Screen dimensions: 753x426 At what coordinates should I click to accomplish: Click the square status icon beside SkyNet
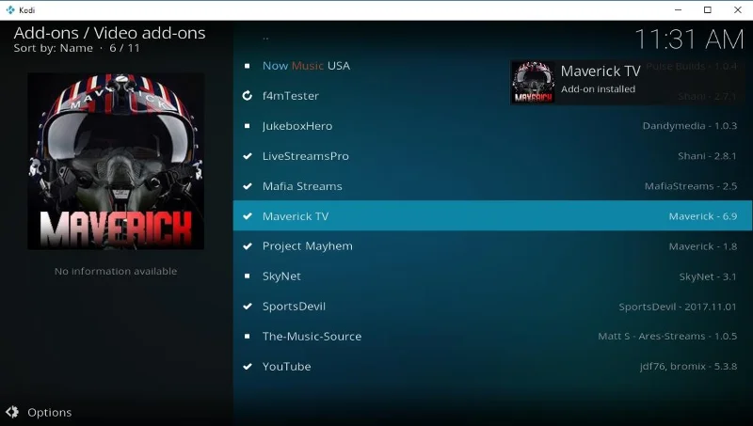247,276
